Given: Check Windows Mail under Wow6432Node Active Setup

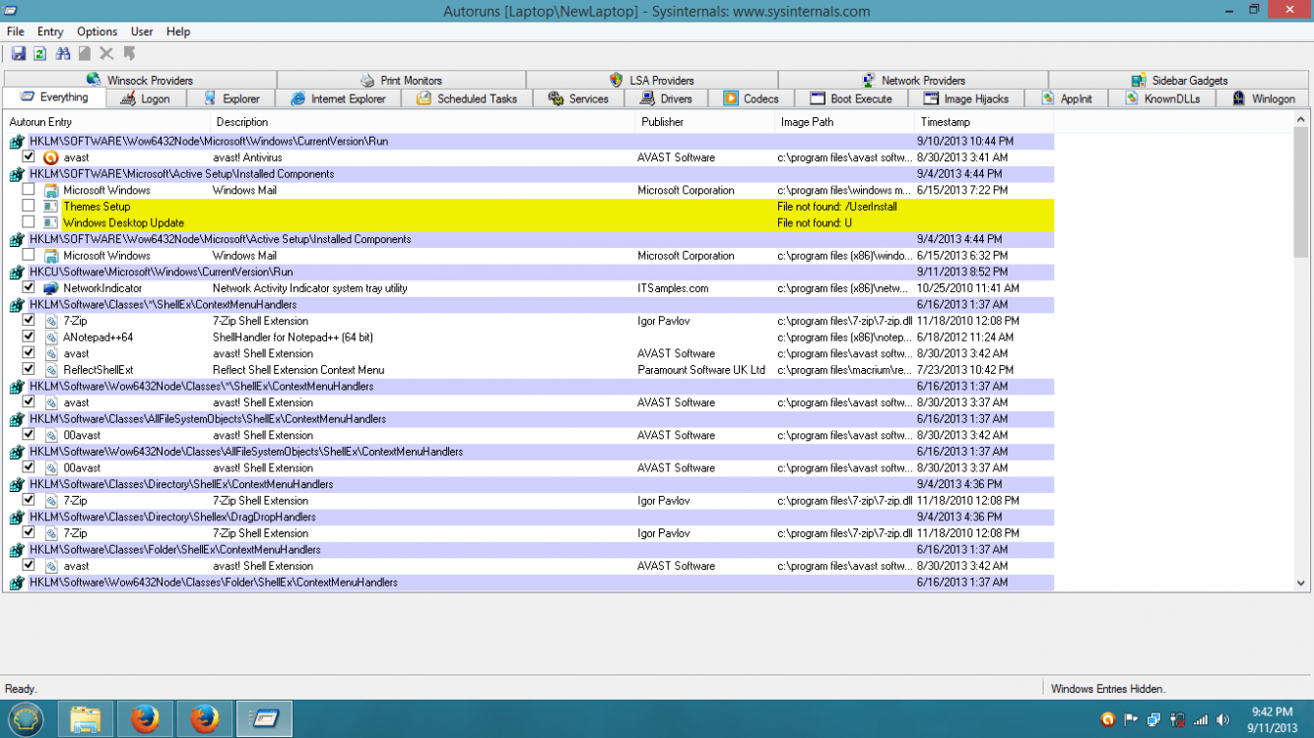Looking at the screenshot, I should pos(29,256).
